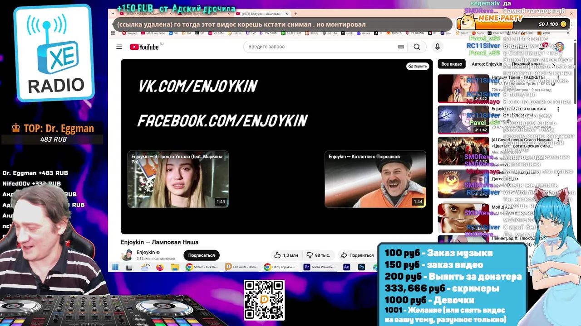The height and width of the screenshot is (326, 581).
Task: Open three-dot menu for AI Cover video
Action: tap(558, 140)
